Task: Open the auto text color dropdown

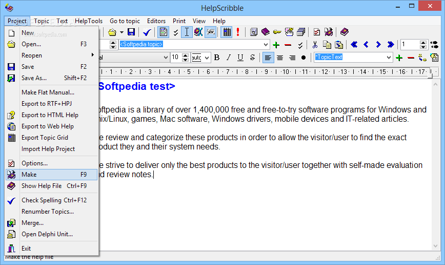Action: (207, 58)
